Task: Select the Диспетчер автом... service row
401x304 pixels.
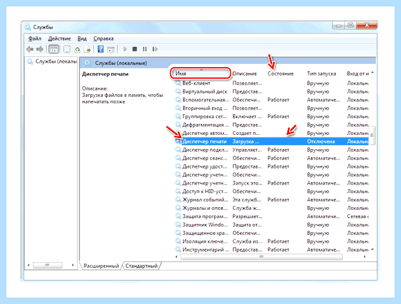Action: (x=272, y=133)
